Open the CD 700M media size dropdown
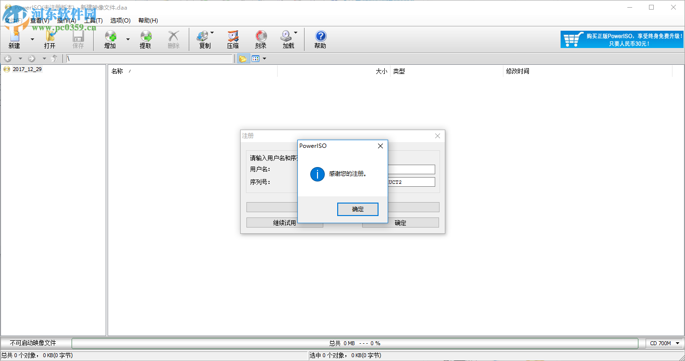 (x=663, y=343)
